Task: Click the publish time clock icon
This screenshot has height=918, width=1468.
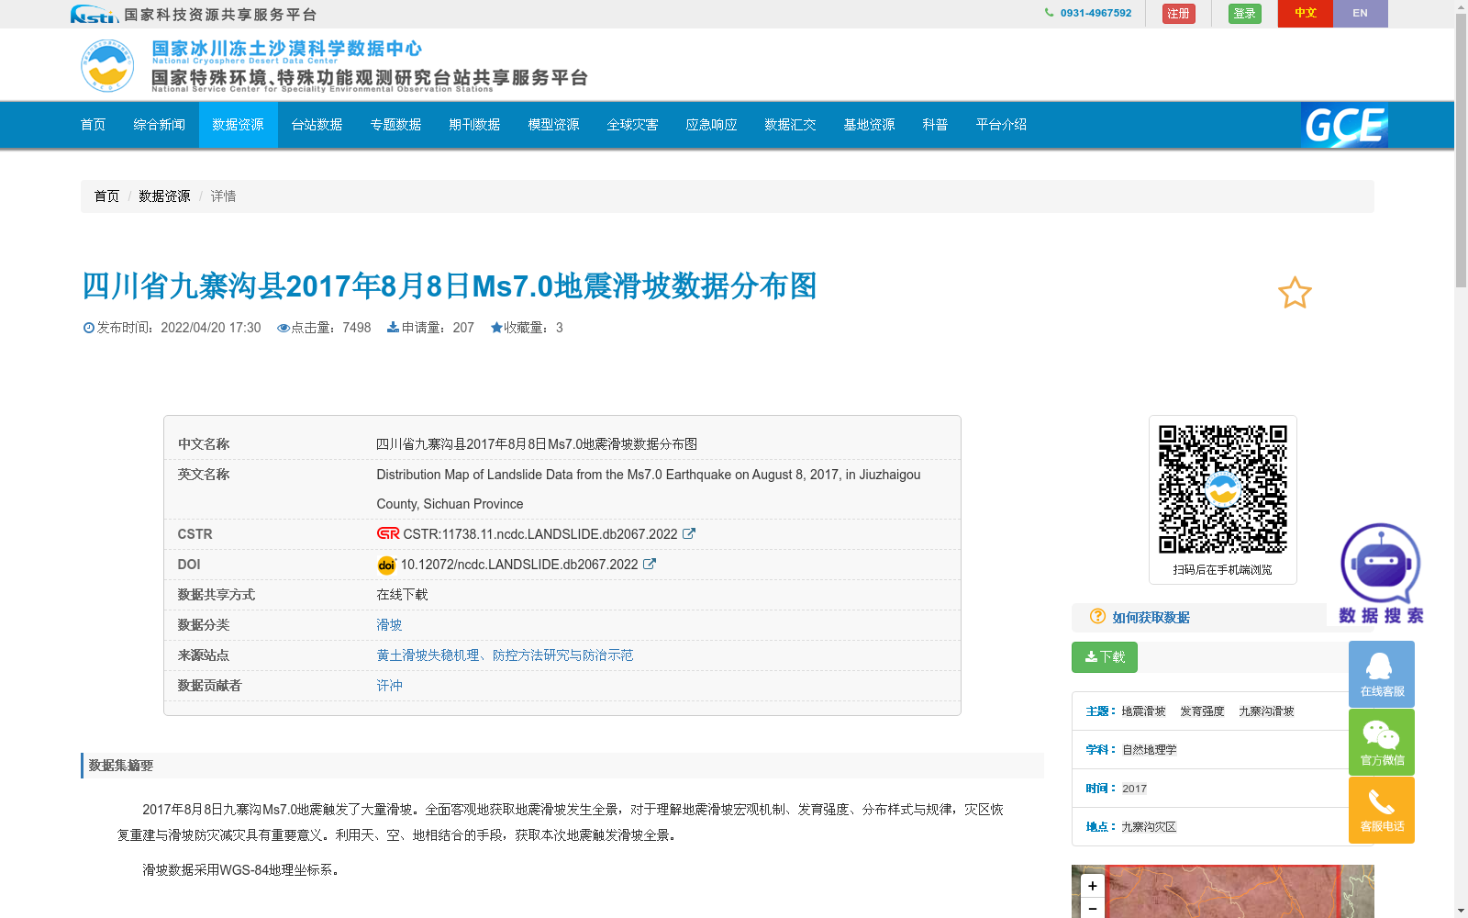Action: click(89, 328)
